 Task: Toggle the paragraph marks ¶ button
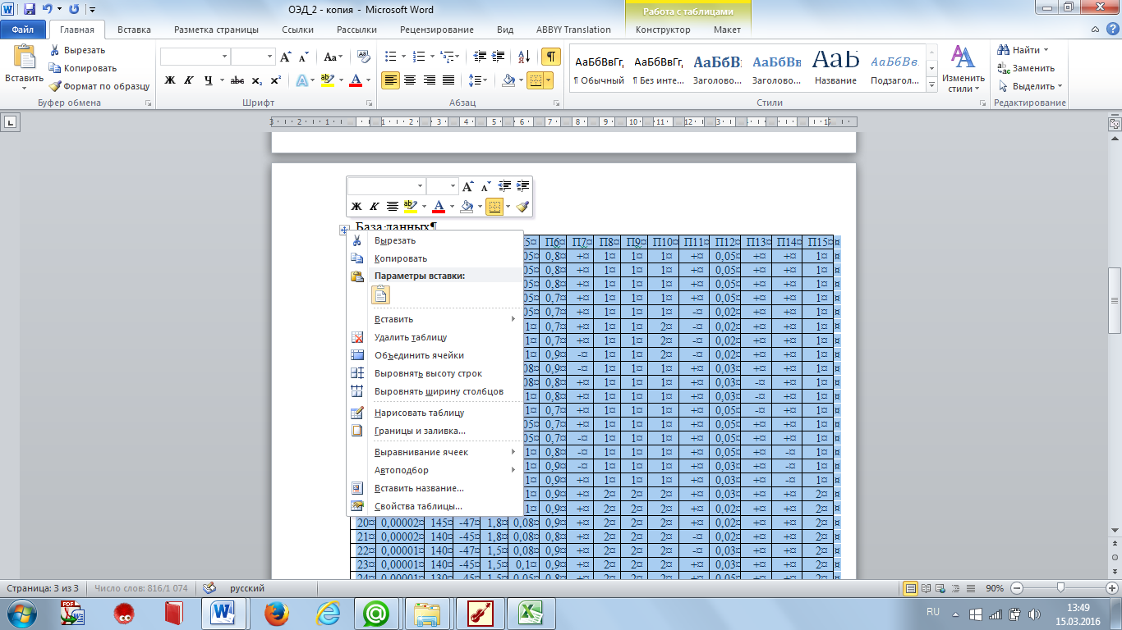click(x=551, y=57)
